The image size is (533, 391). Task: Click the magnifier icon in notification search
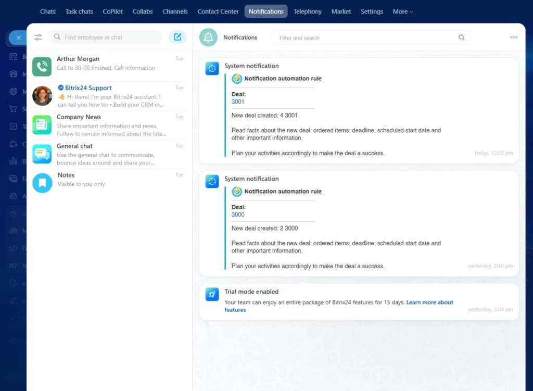(461, 37)
